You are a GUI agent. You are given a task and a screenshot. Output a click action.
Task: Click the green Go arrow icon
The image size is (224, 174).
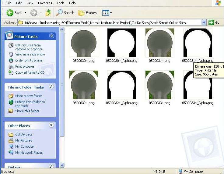click(x=211, y=22)
